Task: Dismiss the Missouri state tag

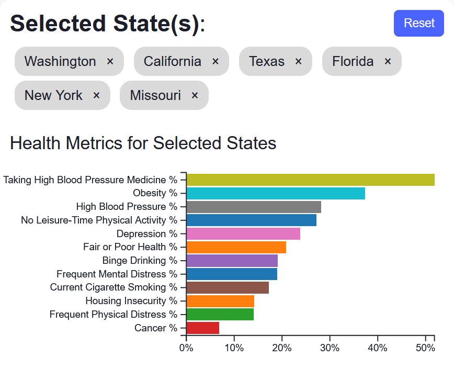Action: 195,95
